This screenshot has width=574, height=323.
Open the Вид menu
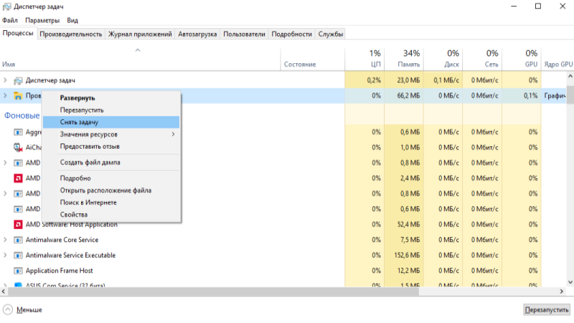pos(72,21)
